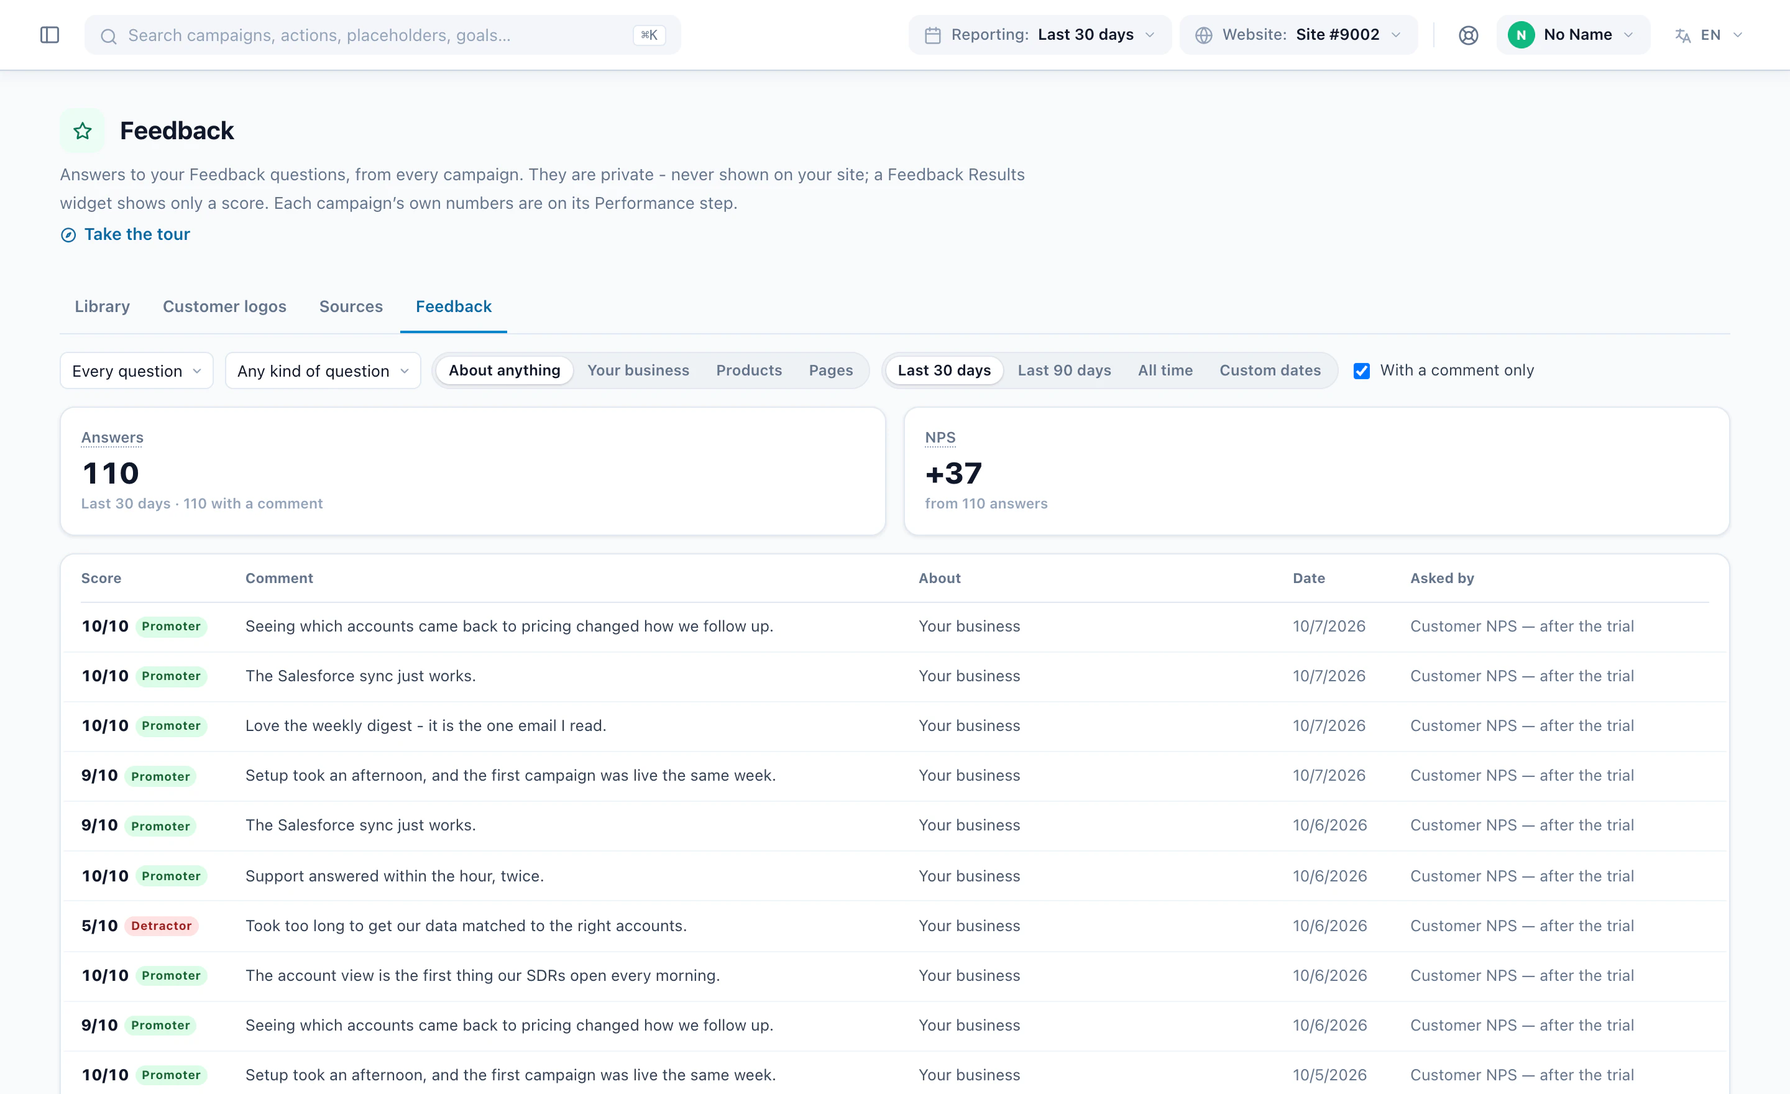Open Reporting Last 30 days dropdown
Viewport: 1790px width, 1094px height.
[x=1040, y=35]
